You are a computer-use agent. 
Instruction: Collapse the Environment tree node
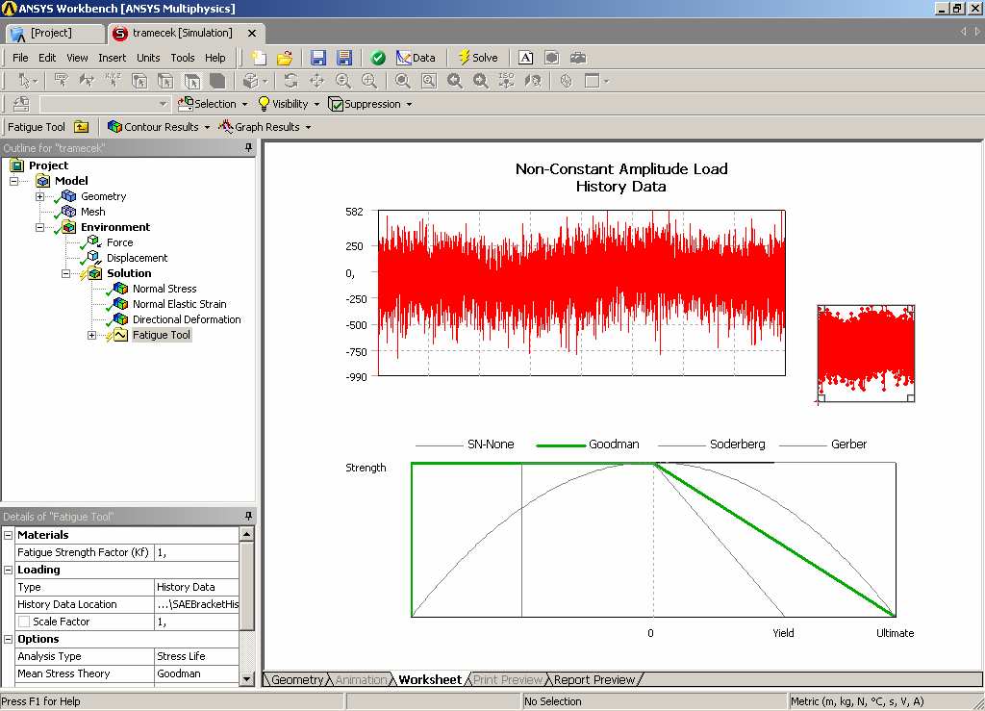coord(39,227)
